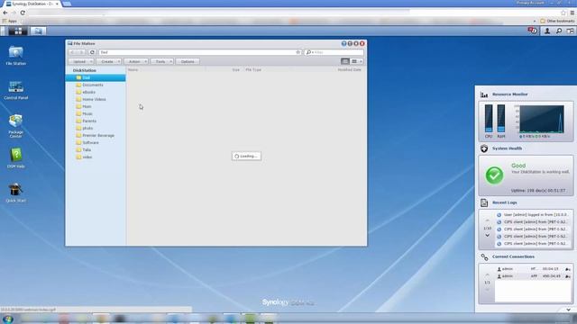Reload the browser page
The image size is (577, 324).
(x=23, y=13)
